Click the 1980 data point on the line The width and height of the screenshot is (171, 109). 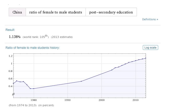pos(34,89)
